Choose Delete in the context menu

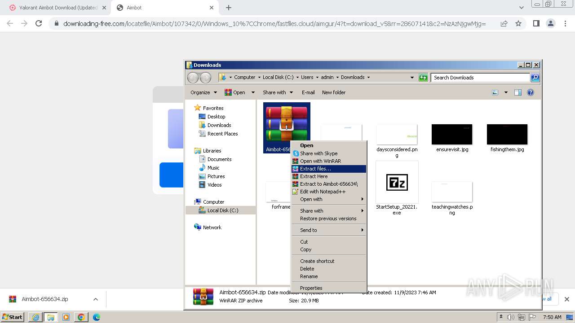329,269
